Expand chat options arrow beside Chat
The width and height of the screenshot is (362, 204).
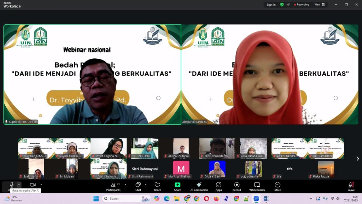click(x=146, y=185)
